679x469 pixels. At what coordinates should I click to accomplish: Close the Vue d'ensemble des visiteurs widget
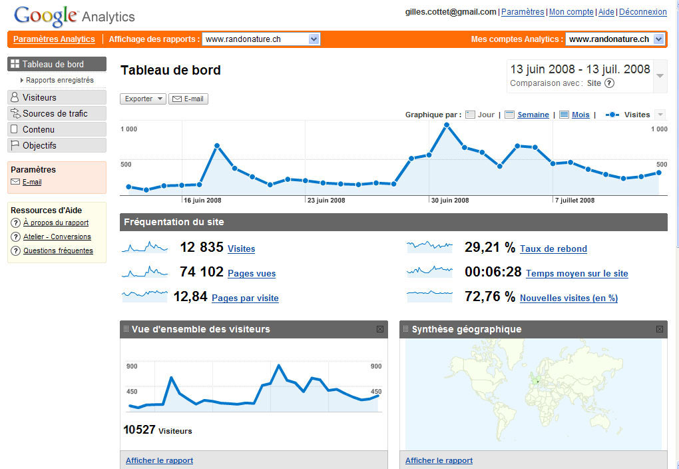point(380,329)
